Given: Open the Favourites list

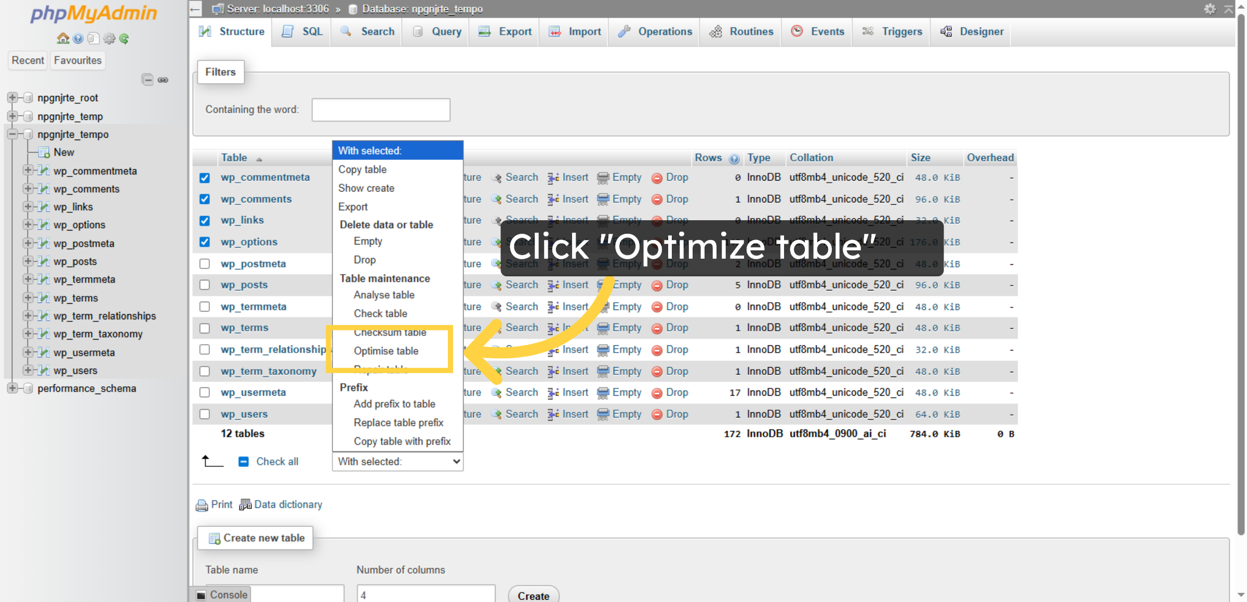Looking at the screenshot, I should pyautogui.click(x=77, y=60).
